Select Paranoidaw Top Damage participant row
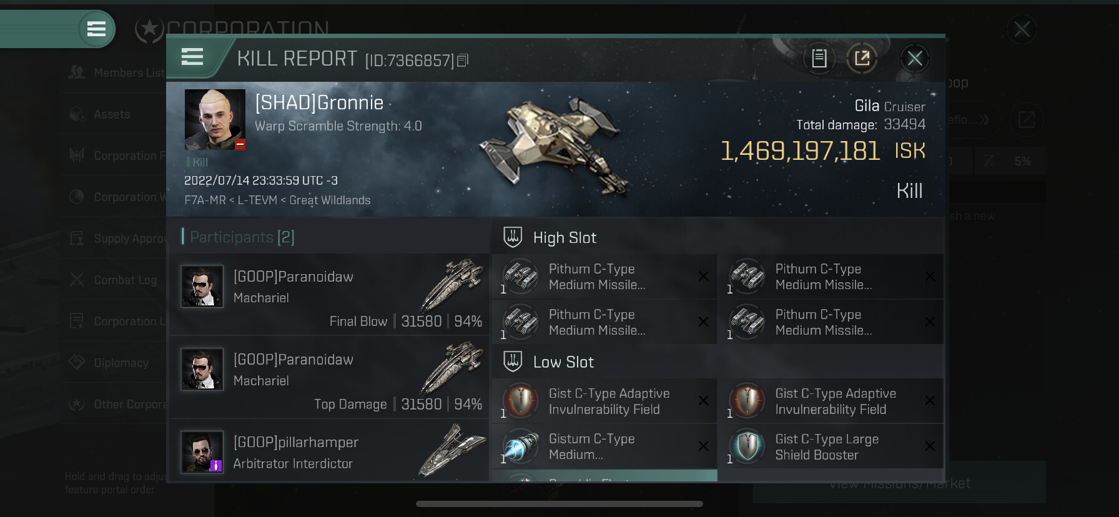This screenshot has height=517, width=1119. pyautogui.click(x=329, y=377)
